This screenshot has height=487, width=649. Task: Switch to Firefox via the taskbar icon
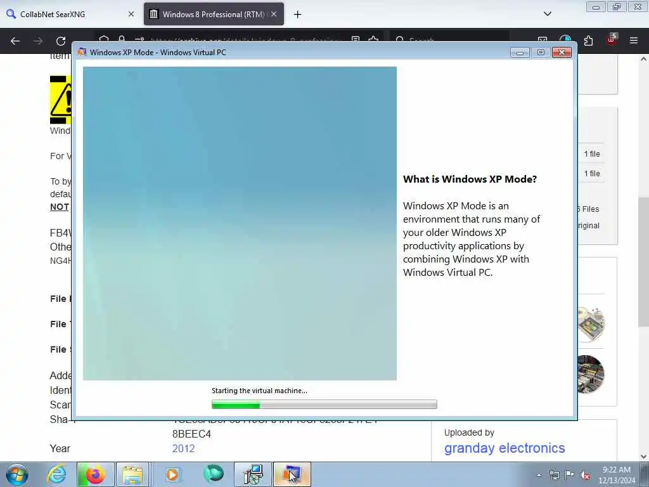tap(95, 474)
